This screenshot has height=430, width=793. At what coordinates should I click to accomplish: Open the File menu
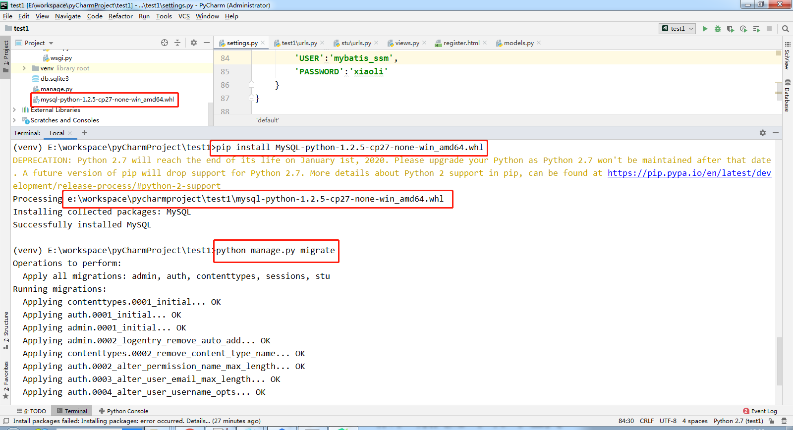[7, 16]
